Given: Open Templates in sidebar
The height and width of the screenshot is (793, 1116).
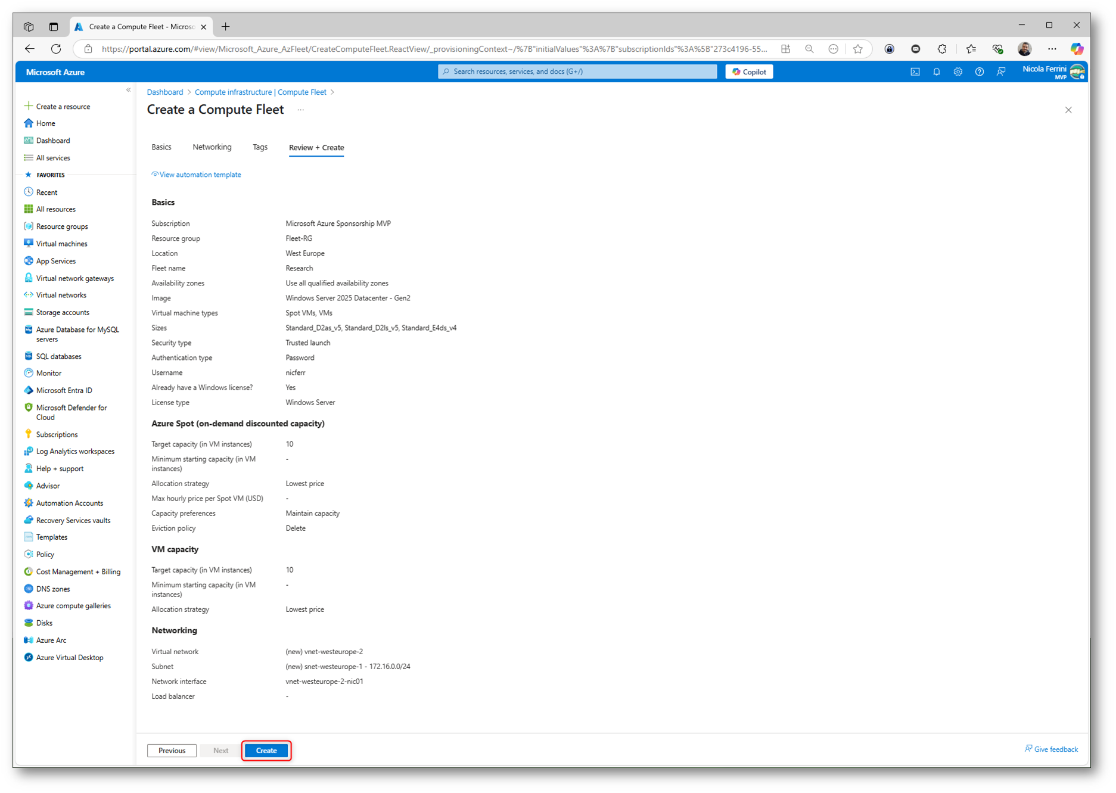Looking at the screenshot, I should [51, 537].
